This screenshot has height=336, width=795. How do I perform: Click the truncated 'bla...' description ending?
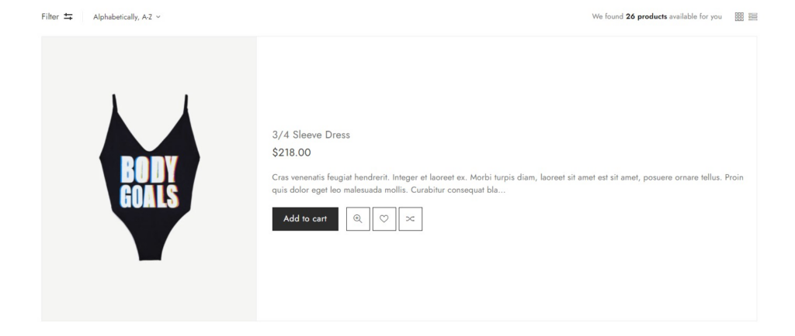click(495, 190)
